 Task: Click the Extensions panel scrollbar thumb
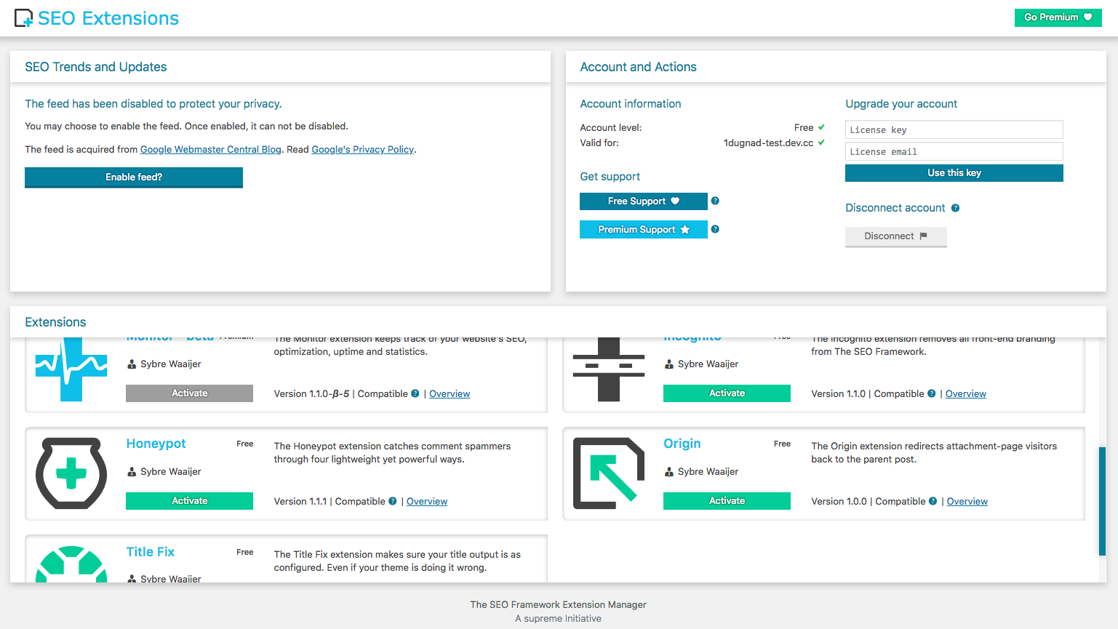[1102, 501]
